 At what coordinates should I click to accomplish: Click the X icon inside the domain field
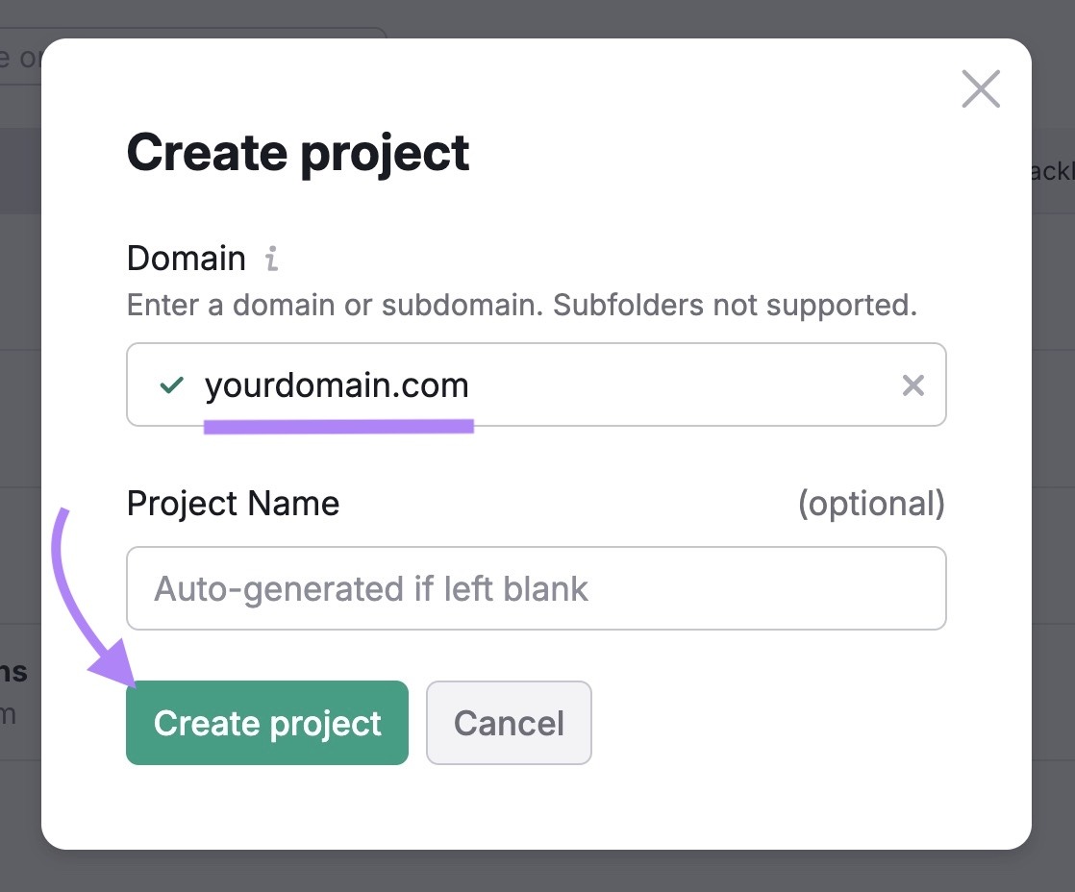click(x=912, y=384)
